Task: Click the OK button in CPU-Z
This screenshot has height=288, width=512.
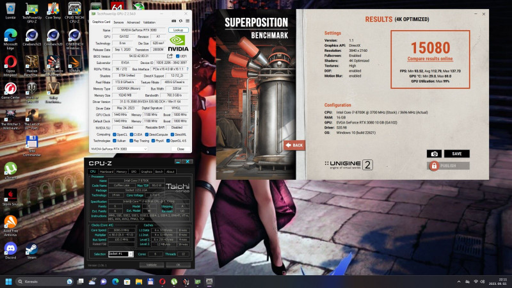Action: (x=179, y=265)
